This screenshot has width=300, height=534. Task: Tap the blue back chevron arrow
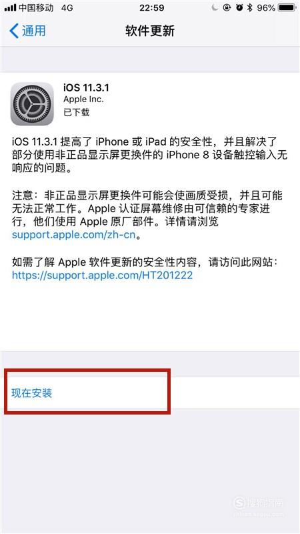tap(13, 31)
